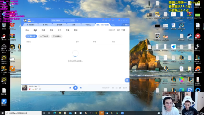Select the Recycle Bin desktop icon
The height and width of the screenshot is (115, 204).
pos(4,26)
